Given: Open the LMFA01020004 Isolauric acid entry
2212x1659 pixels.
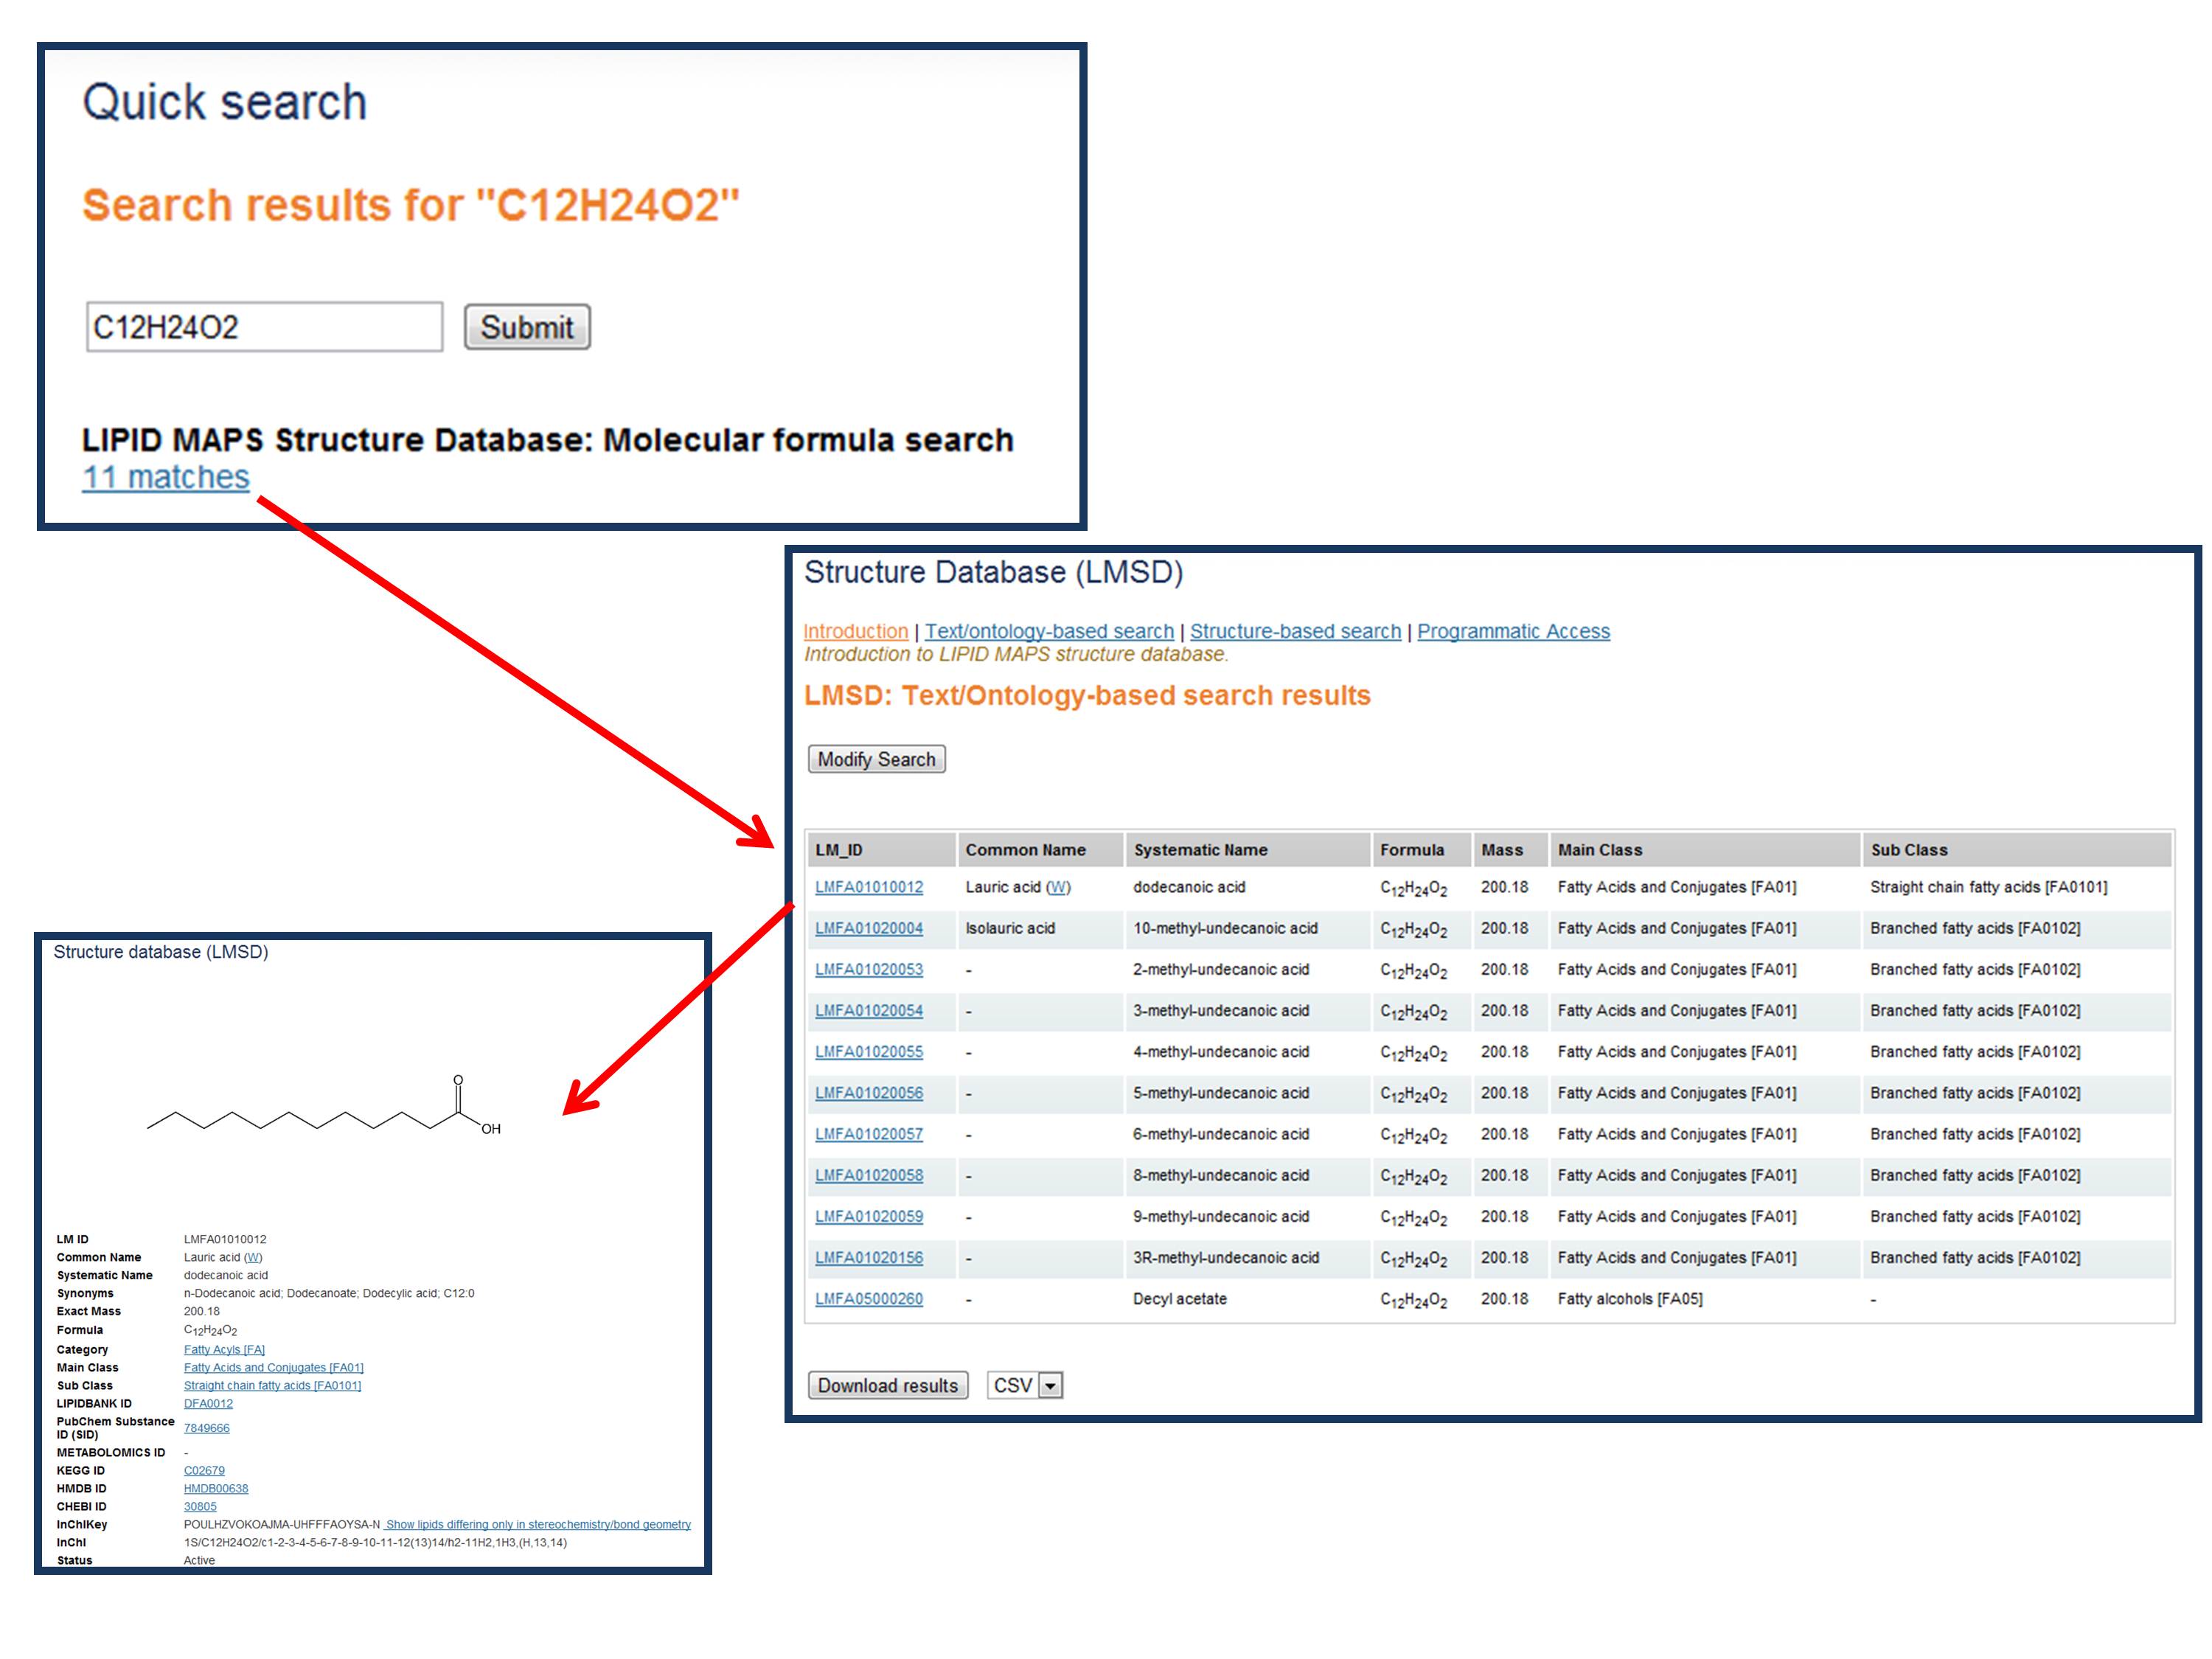Looking at the screenshot, I should tap(868, 928).
